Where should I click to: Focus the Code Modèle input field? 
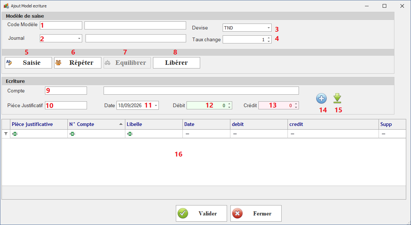coord(61,25)
